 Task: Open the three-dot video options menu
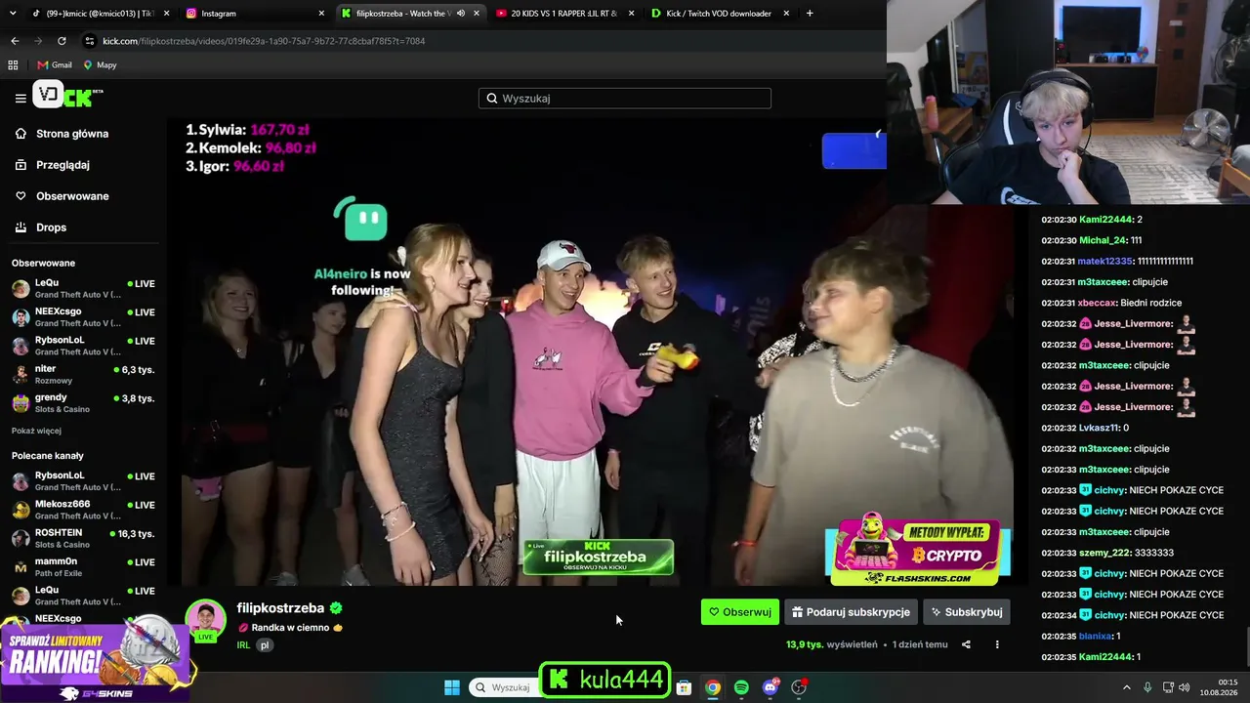(997, 644)
